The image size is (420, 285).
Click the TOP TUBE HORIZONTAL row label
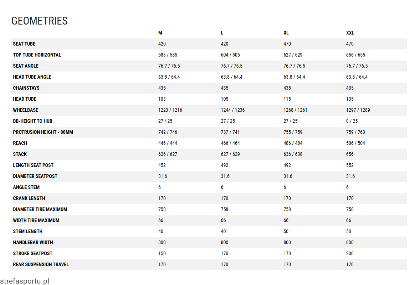click(37, 55)
